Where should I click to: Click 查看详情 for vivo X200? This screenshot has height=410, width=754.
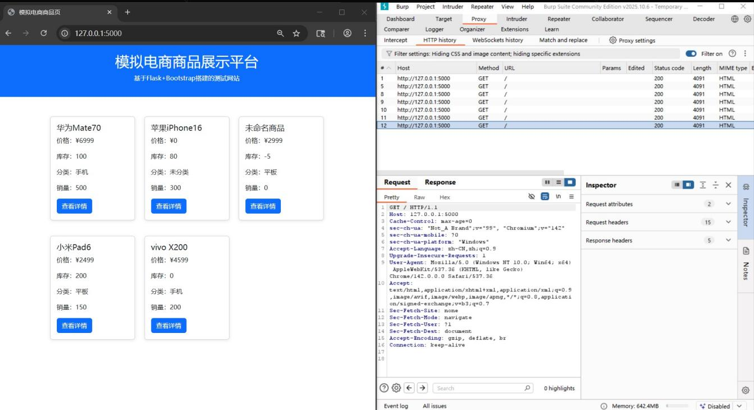pyautogui.click(x=169, y=326)
